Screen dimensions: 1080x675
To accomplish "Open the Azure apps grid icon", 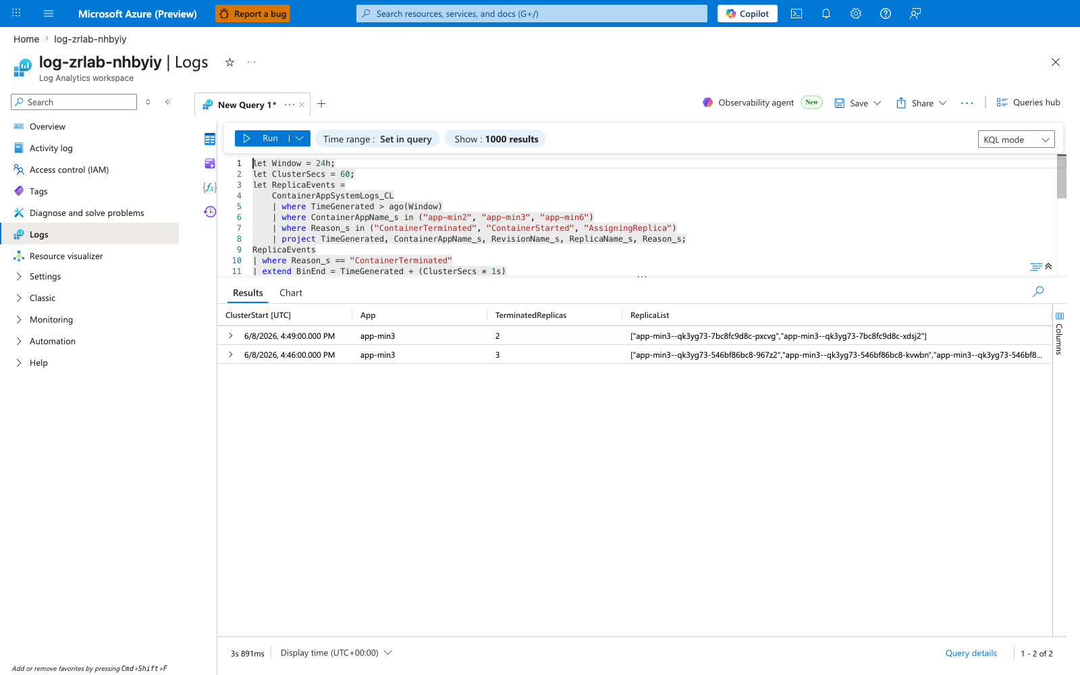I will click(16, 13).
